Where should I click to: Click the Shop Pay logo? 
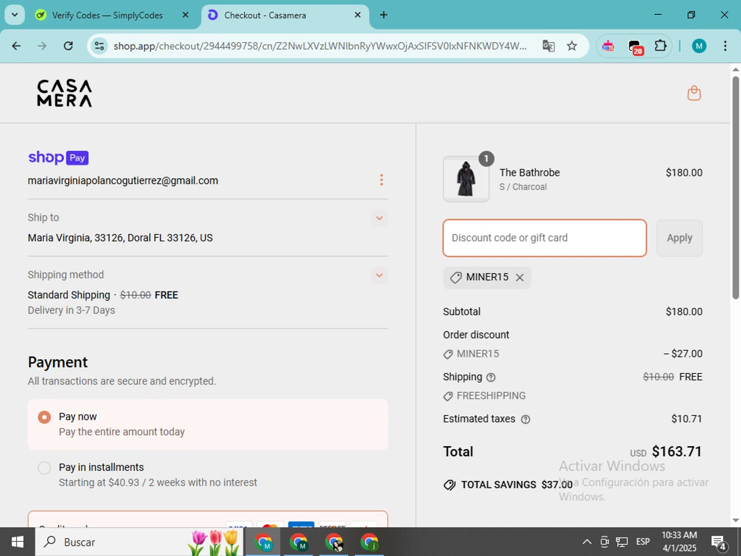click(58, 158)
